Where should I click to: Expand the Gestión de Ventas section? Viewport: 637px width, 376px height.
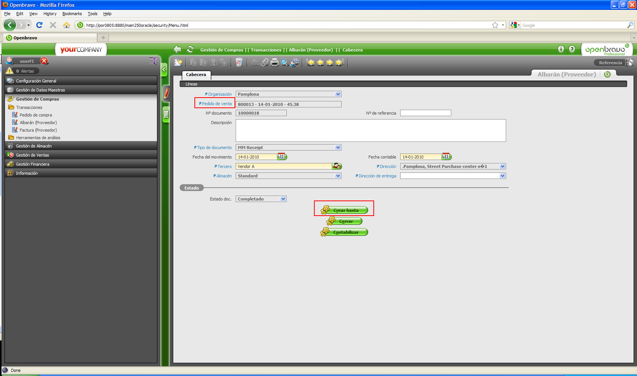pos(81,155)
